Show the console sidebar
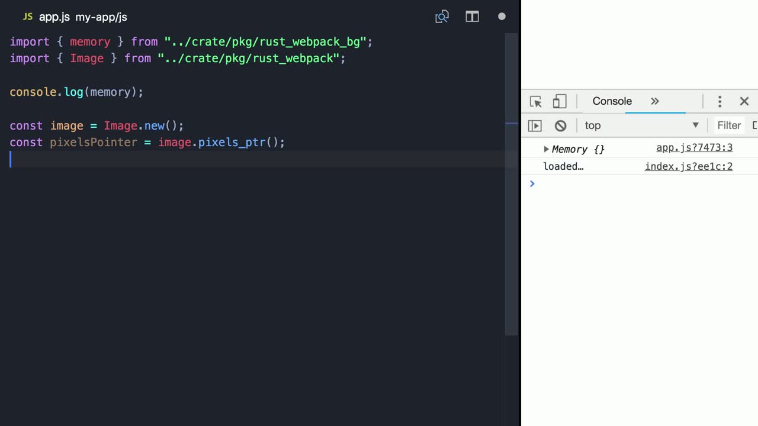 coord(535,125)
